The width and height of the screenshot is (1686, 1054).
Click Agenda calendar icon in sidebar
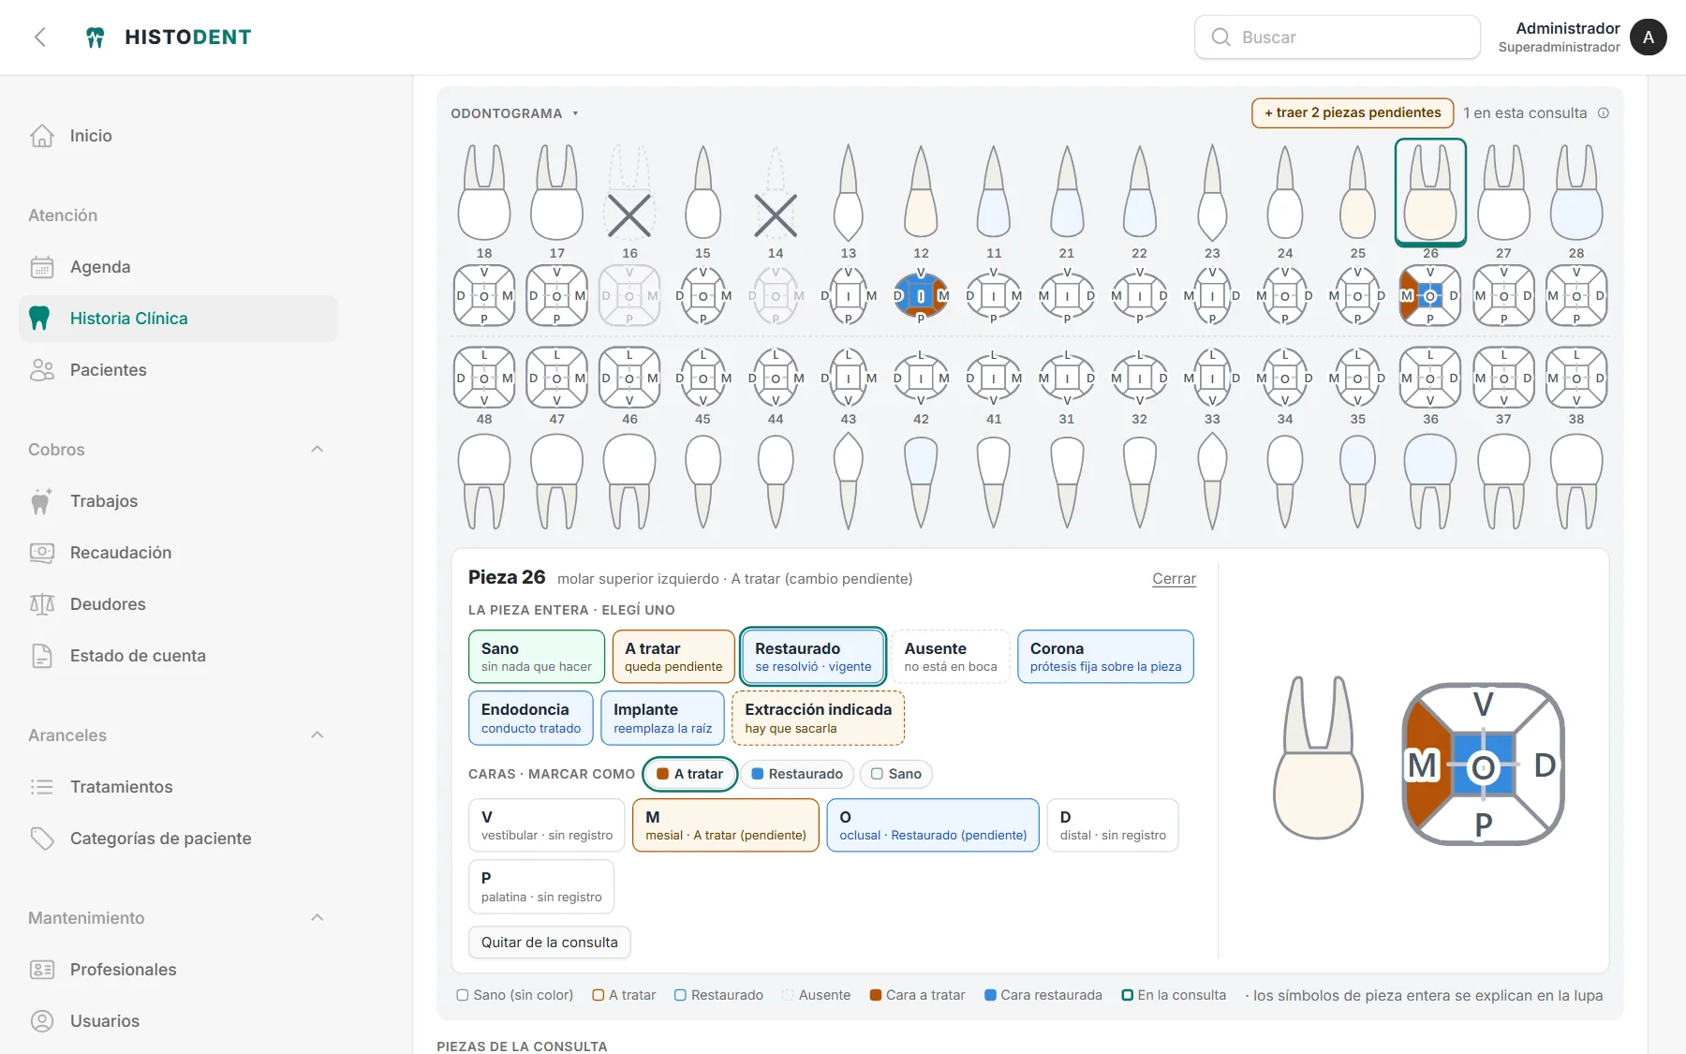[42, 267]
